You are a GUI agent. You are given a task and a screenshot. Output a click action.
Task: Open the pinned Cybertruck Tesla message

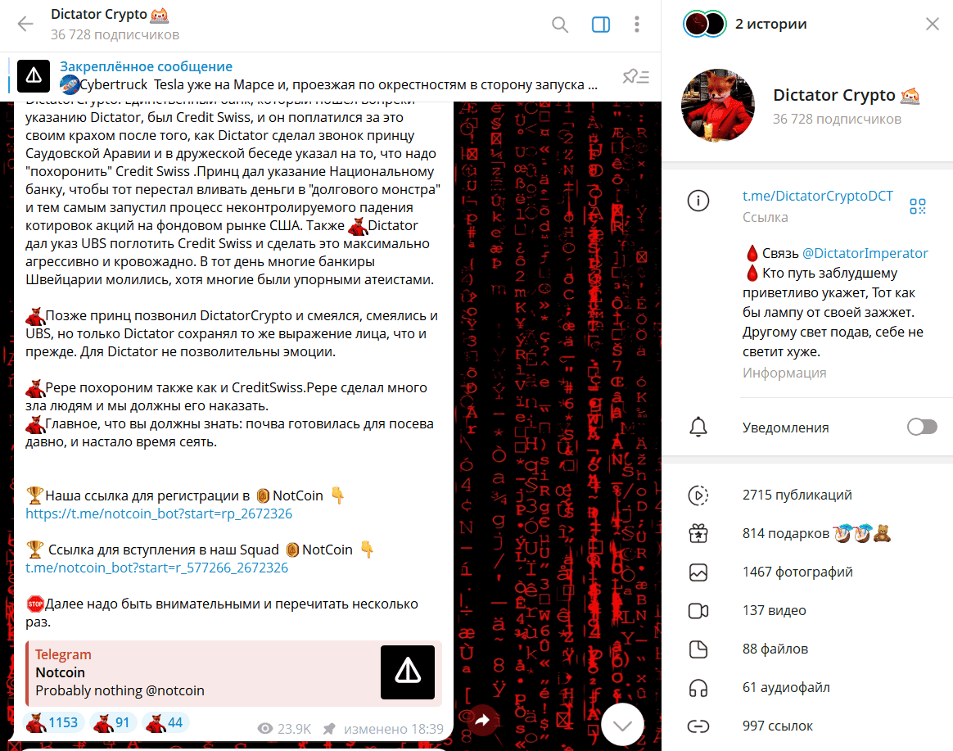point(328,76)
